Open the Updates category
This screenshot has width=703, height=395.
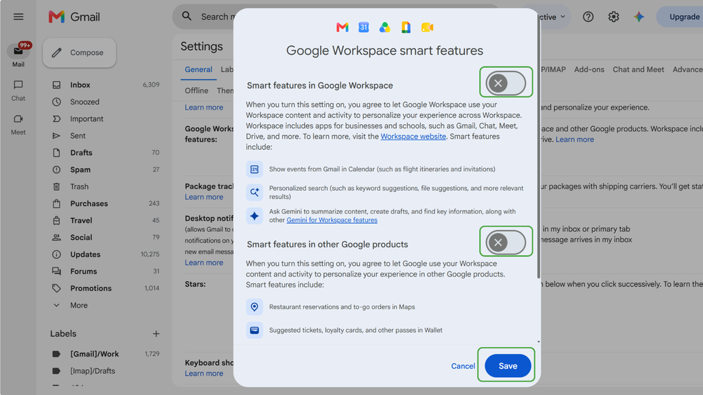tap(106, 254)
